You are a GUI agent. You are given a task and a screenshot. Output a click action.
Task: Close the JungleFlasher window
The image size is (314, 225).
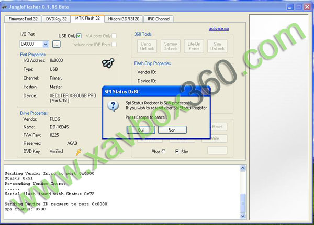click(x=307, y=7)
